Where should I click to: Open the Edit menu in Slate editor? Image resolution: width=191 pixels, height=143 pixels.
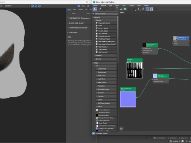click(x=111, y=6)
